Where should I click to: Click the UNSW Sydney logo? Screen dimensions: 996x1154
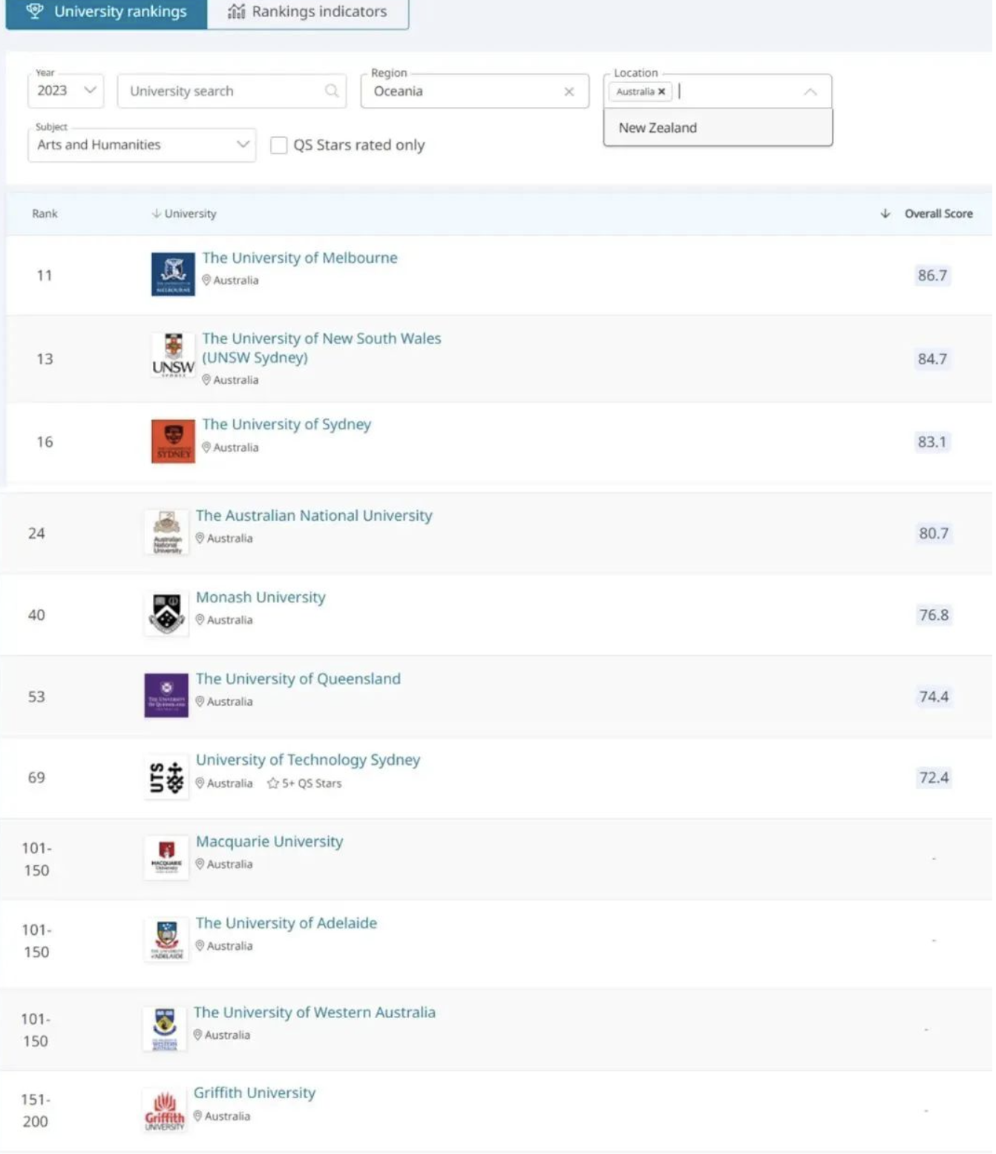tap(173, 355)
